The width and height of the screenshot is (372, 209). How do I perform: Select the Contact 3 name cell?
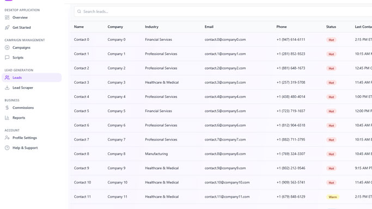81,83
